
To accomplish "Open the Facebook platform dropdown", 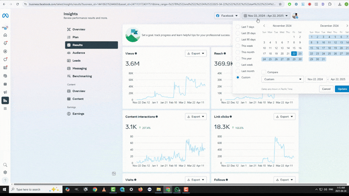I will point(227,15).
